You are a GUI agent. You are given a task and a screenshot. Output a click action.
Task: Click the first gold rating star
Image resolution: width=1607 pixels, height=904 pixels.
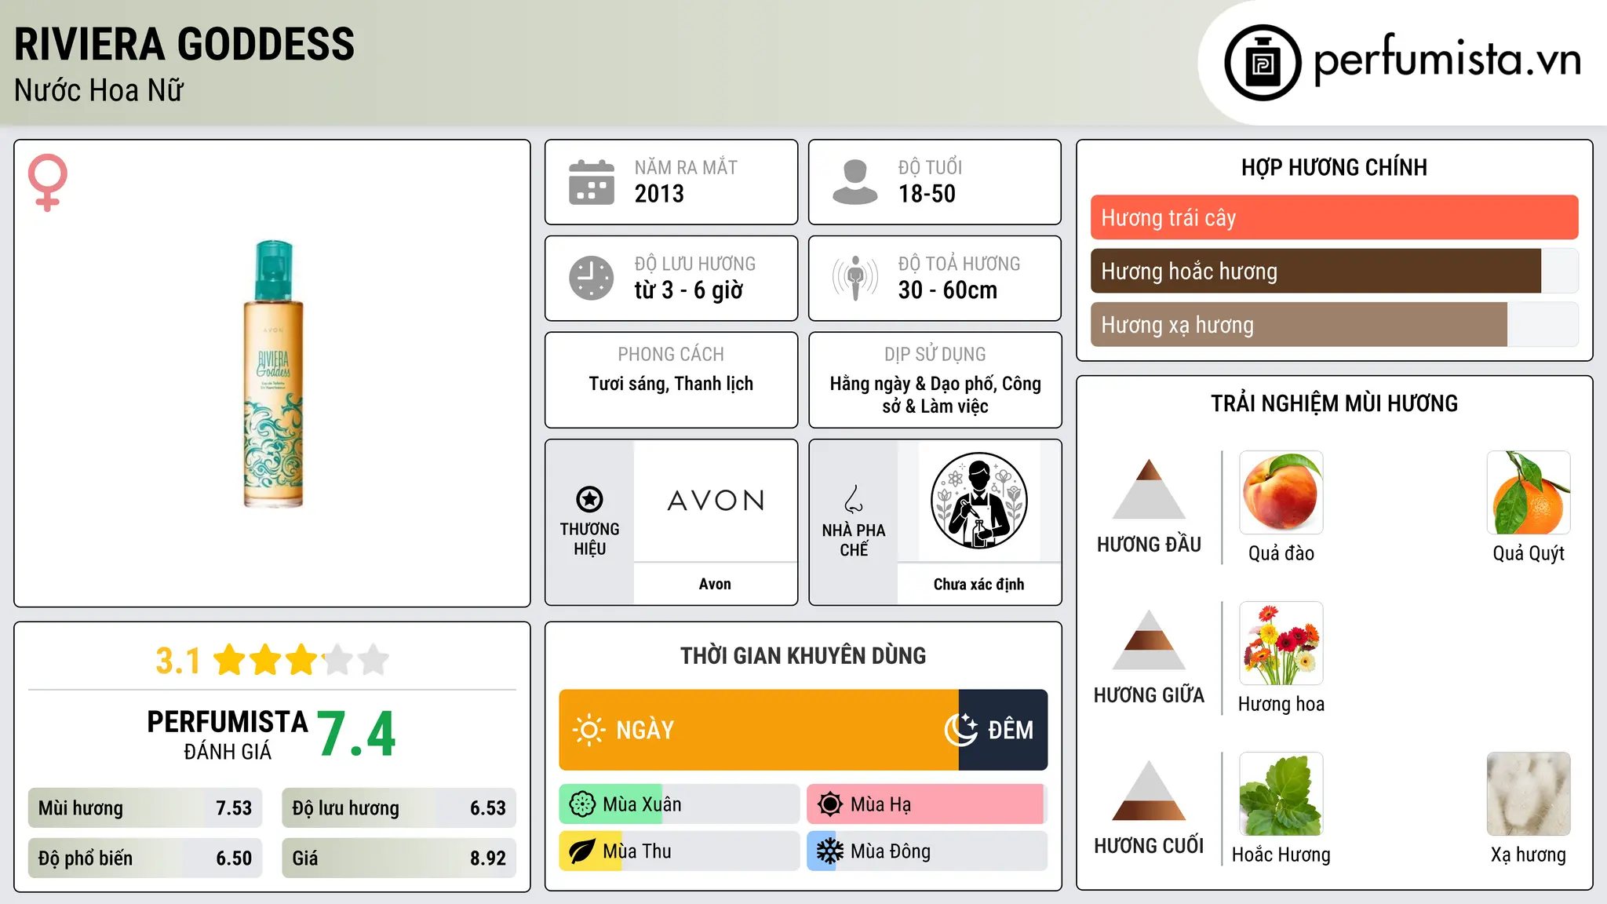(x=230, y=660)
